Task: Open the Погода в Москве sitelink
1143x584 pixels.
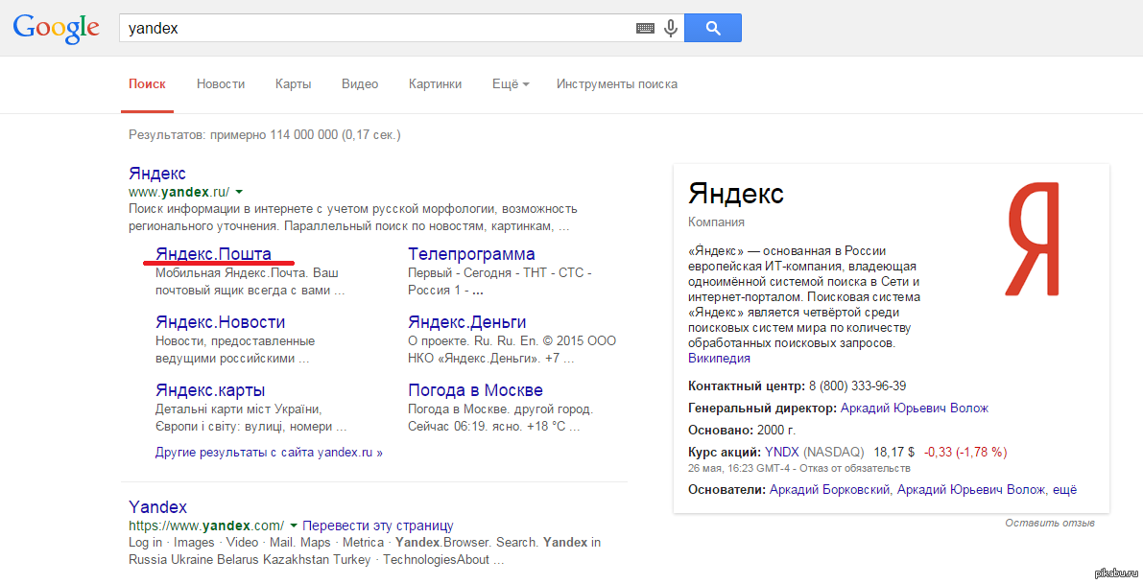Action: [475, 389]
